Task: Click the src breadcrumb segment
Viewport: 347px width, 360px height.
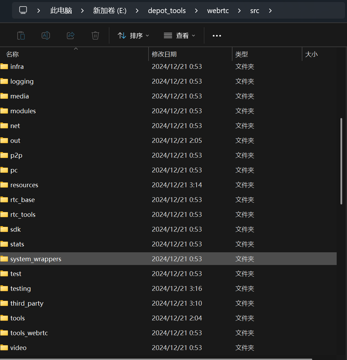Action: [255, 11]
